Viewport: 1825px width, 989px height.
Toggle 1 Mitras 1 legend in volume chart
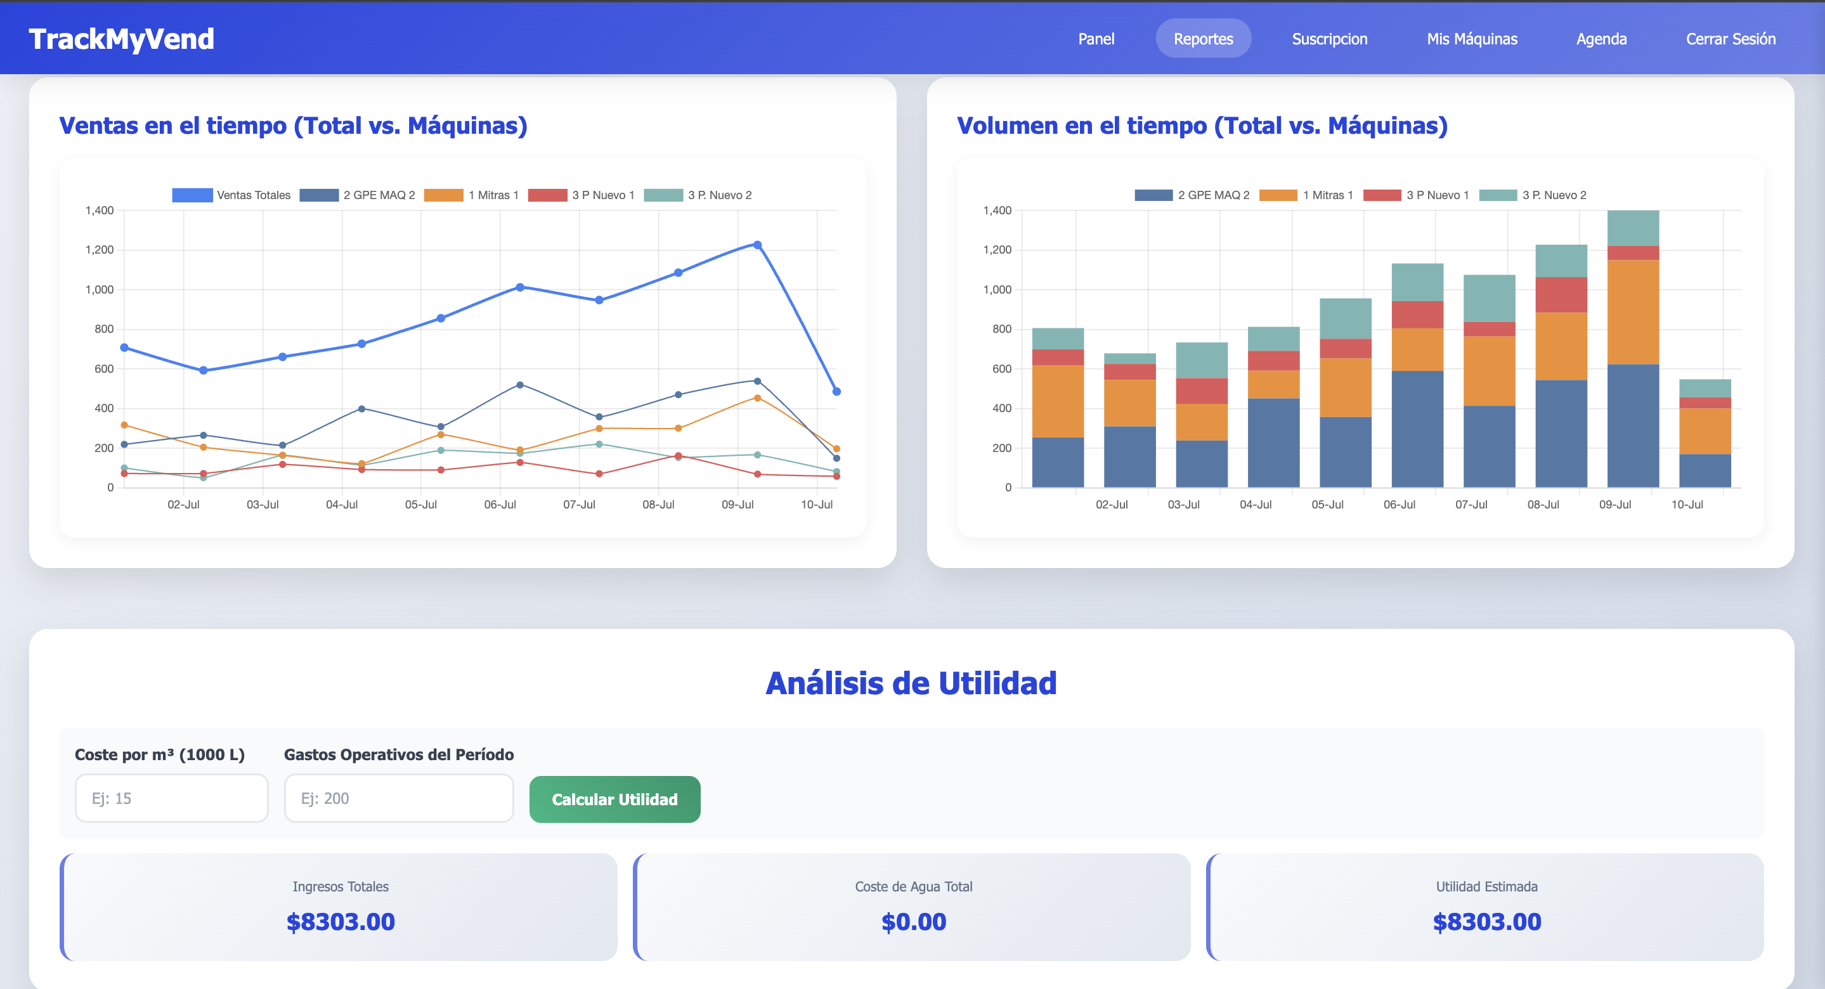(x=1306, y=195)
